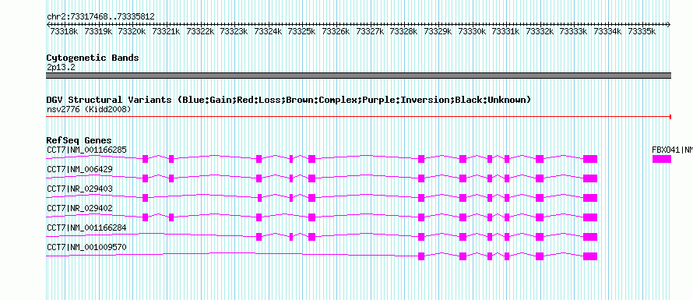The image size is (693, 300).
Task: Open the CCT7|NM_001009570 transcript label
Action: (x=86, y=247)
